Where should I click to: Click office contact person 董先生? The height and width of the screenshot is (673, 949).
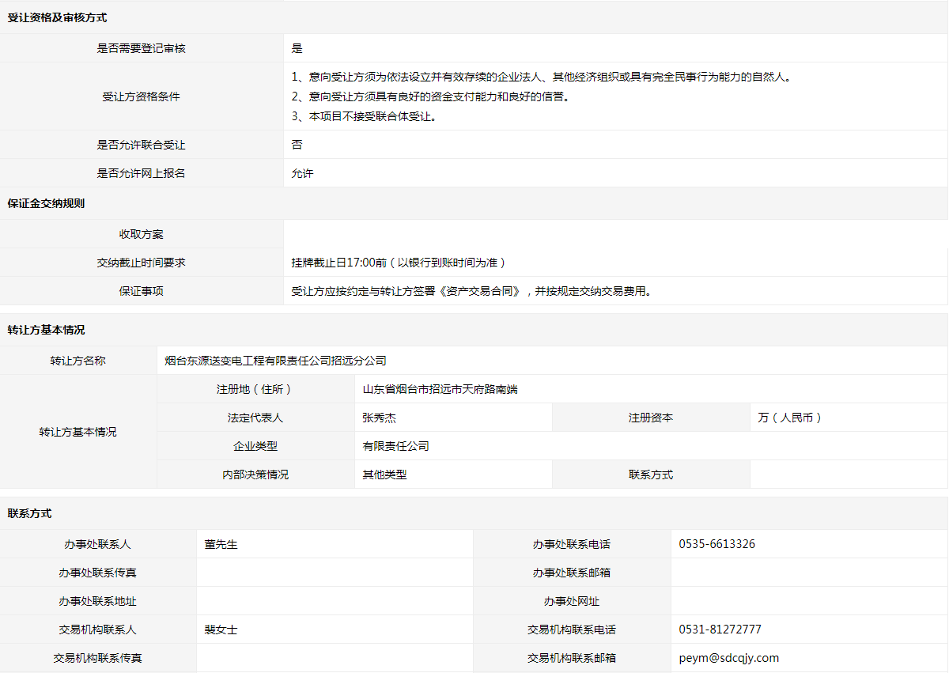tap(221, 544)
